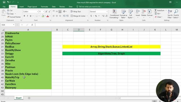The image size is (181, 102).
Task: Apply the dollar Accounting Number Format
Action: (91, 16)
